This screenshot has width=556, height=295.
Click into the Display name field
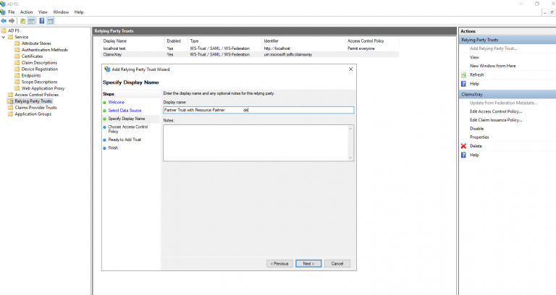coord(258,110)
